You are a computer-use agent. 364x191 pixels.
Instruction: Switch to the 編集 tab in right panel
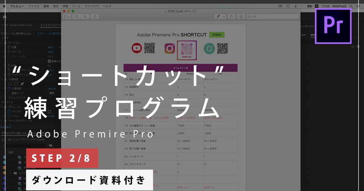coord(313,35)
